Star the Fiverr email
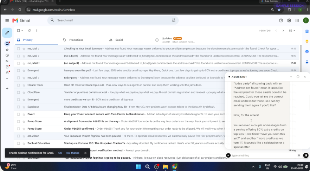The image size is (310, 171). tap(24, 114)
